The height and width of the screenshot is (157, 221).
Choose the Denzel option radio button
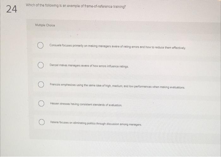click(x=41, y=65)
